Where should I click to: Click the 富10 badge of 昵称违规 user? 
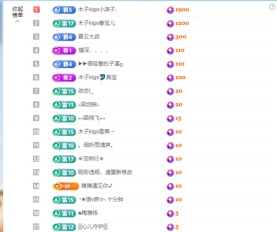pyautogui.click(x=64, y=173)
